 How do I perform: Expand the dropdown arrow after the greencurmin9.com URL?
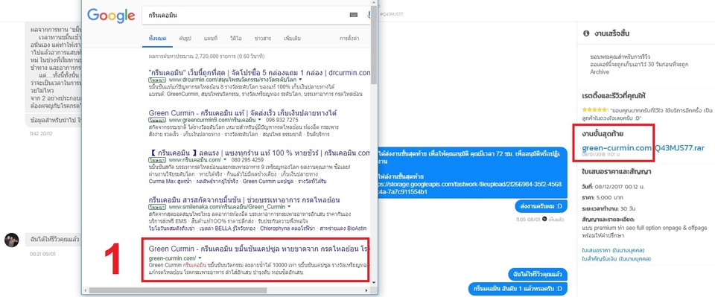coord(260,121)
